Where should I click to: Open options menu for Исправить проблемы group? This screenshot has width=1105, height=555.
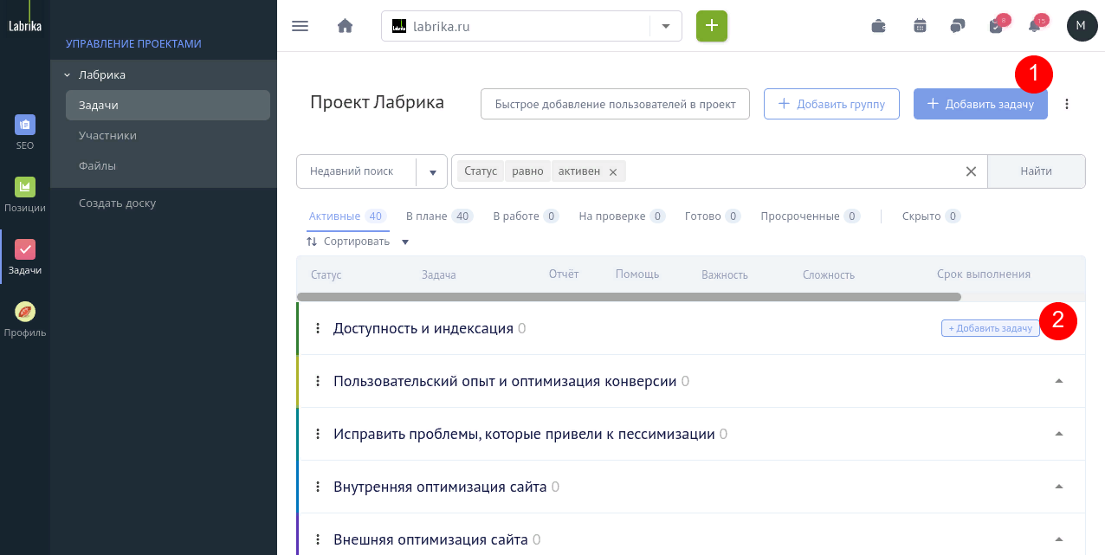pyautogui.click(x=318, y=434)
